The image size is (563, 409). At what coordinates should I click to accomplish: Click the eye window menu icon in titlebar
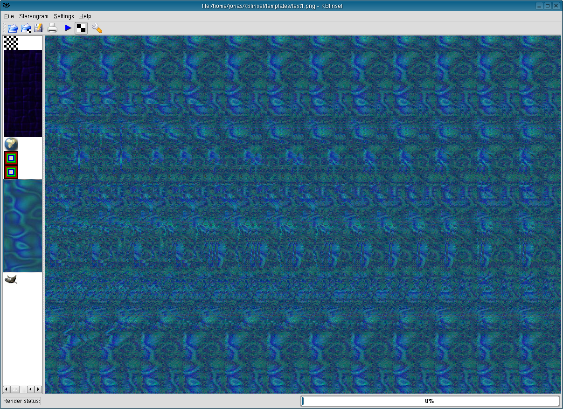[x=6, y=6]
